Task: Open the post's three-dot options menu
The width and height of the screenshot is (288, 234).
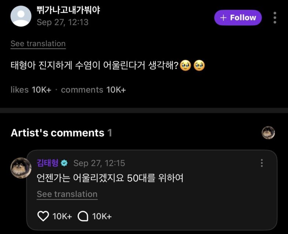Action: (x=275, y=18)
